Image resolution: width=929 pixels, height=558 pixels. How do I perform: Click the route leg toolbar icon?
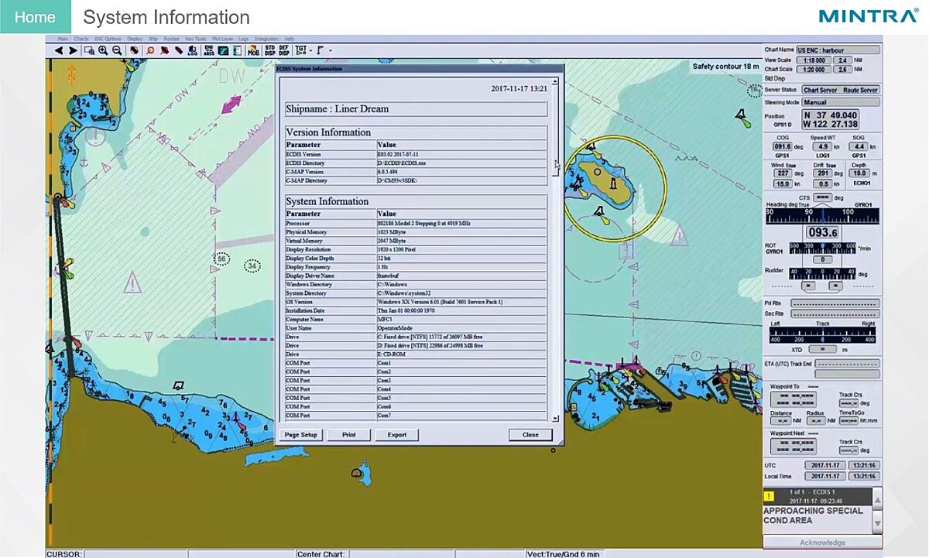point(320,51)
